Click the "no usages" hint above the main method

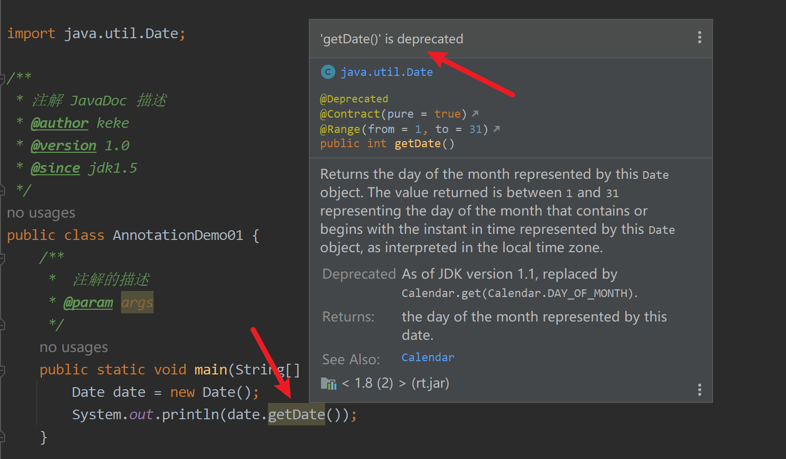click(x=73, y=347)
